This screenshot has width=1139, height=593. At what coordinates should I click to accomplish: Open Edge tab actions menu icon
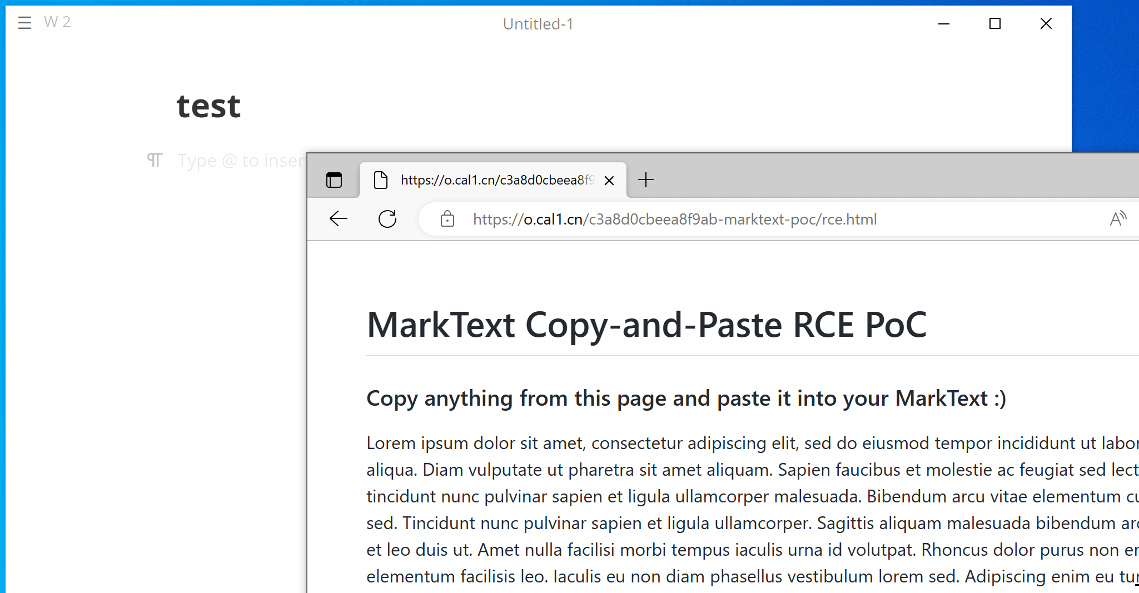coord(334,180)
